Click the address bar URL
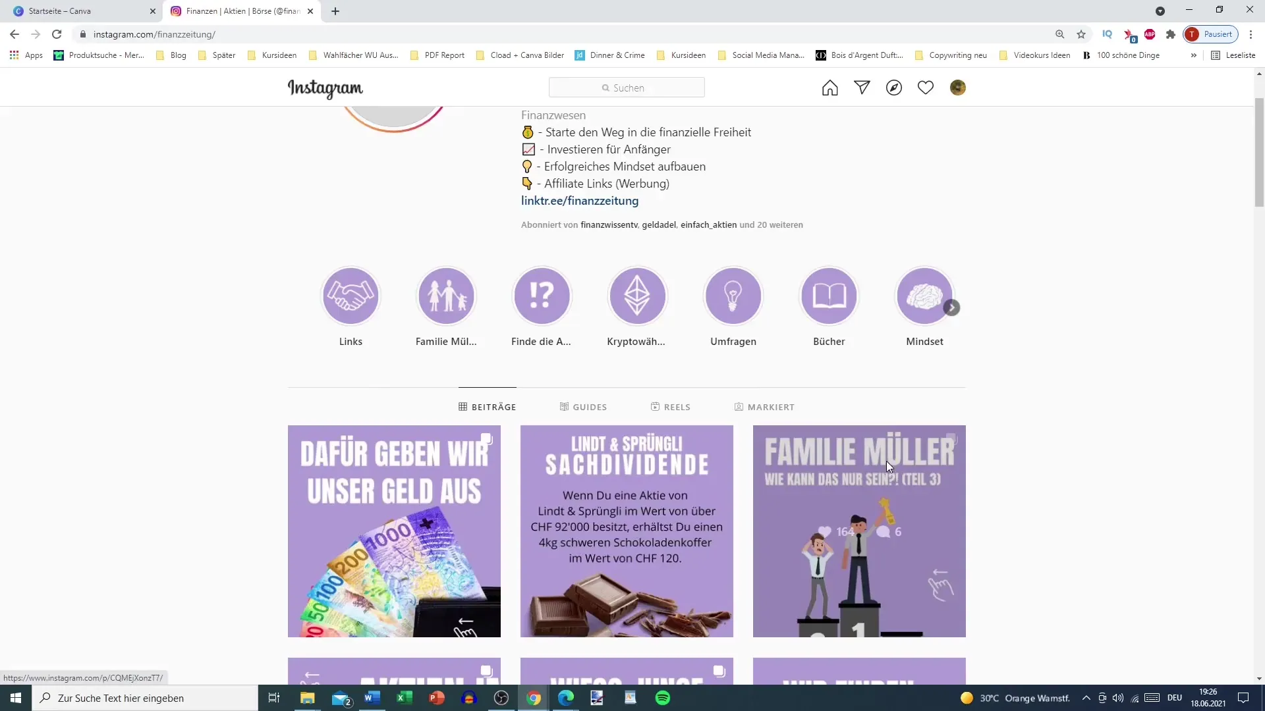Viewport: 1265px width, 711px height. pos(154,34)
